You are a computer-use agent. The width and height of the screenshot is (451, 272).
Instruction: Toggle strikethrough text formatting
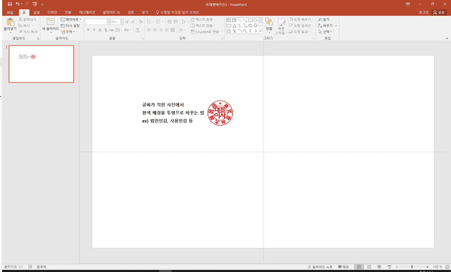point(111,30)
